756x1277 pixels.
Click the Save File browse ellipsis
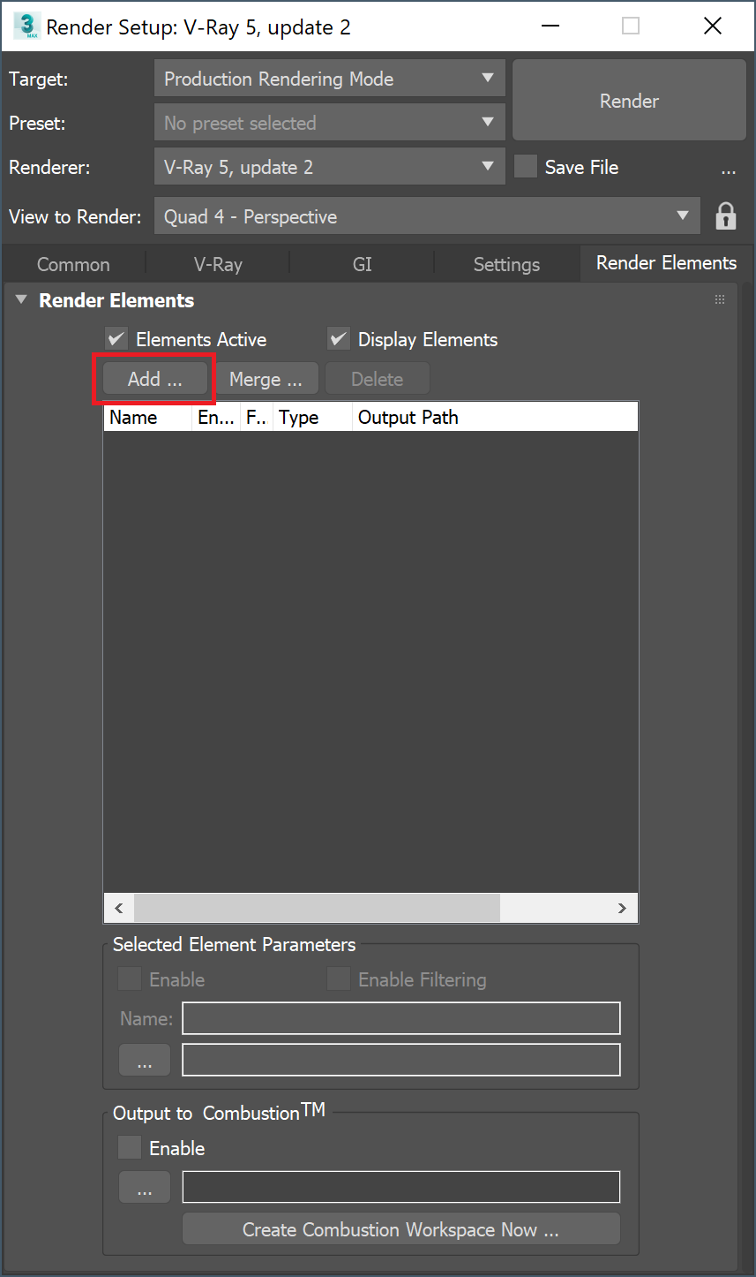click(x=728, y=169)
